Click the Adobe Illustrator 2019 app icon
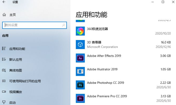 pyautogui.click(x=80, y=71)
